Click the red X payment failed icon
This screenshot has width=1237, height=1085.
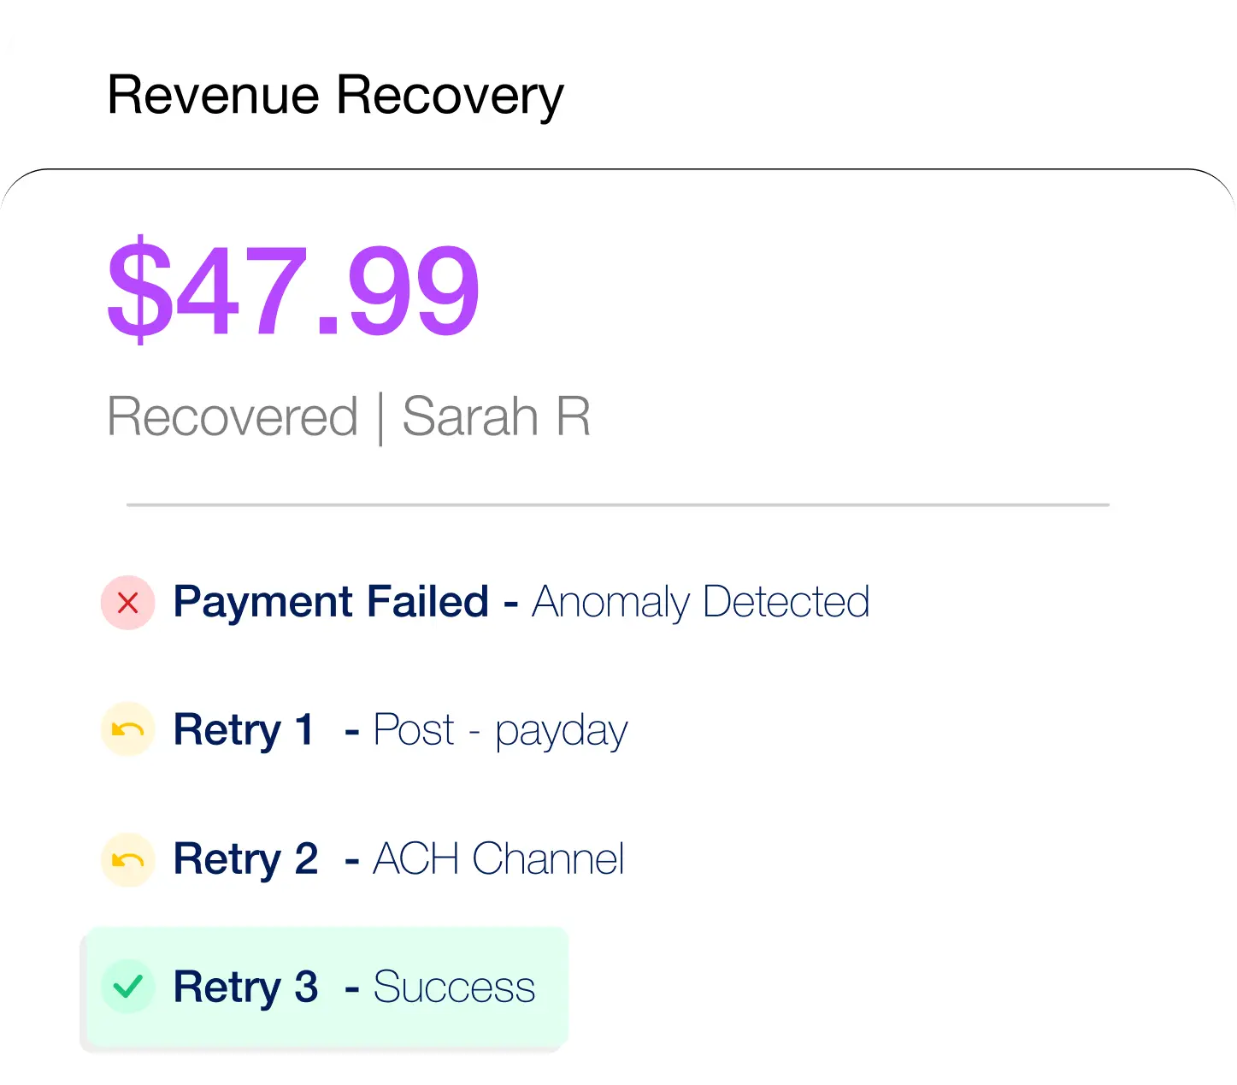click(x=128, y=603)
